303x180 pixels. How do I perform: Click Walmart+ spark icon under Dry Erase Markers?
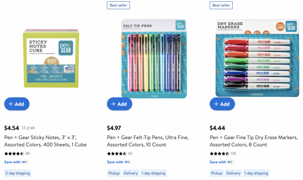231,162
